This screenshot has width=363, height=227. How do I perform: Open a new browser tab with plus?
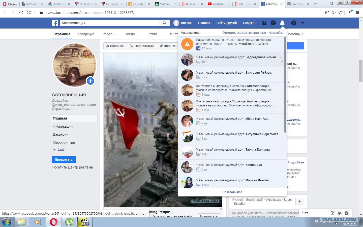point(315,4)
